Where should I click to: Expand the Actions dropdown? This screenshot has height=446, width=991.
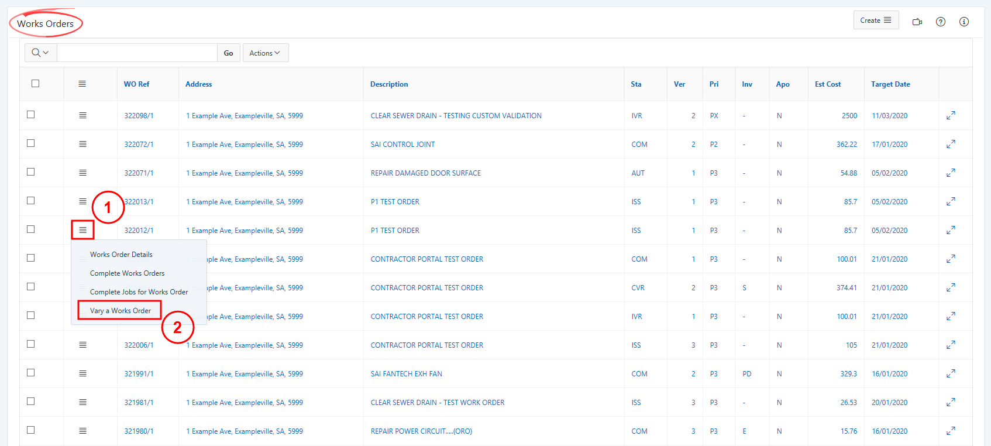(x=265, y=53)
